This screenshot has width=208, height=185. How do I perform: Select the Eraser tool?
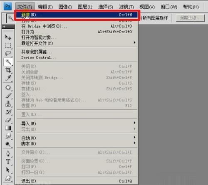(8, 120)
